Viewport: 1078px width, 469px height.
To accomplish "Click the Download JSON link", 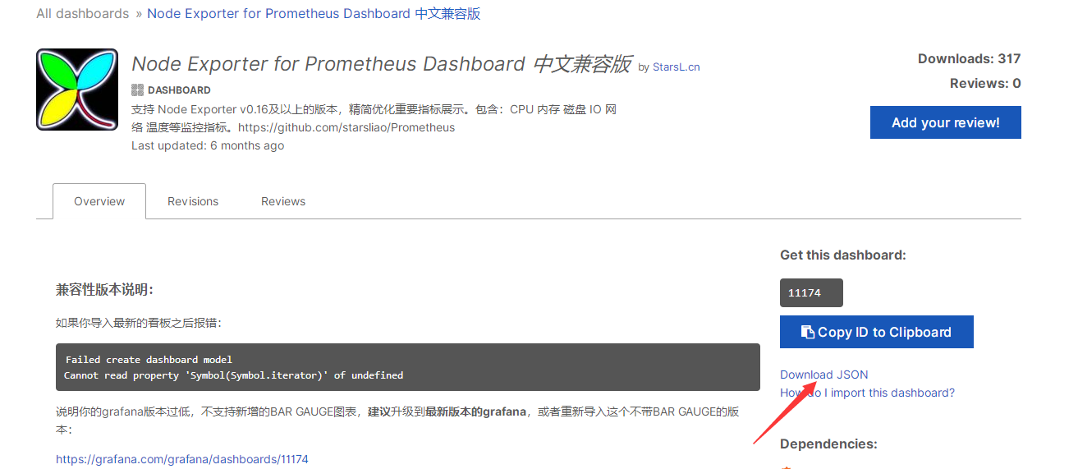I will (823, 375).
